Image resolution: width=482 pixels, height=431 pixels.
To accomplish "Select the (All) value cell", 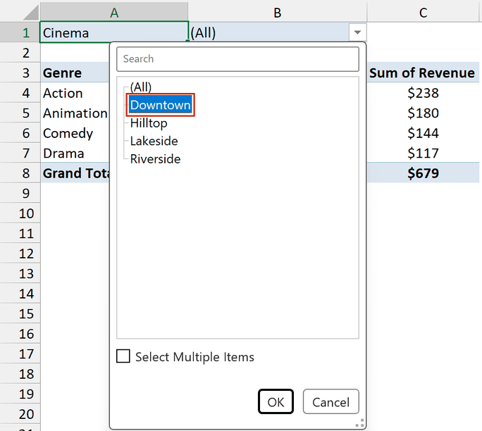I will tap(269, 32).
